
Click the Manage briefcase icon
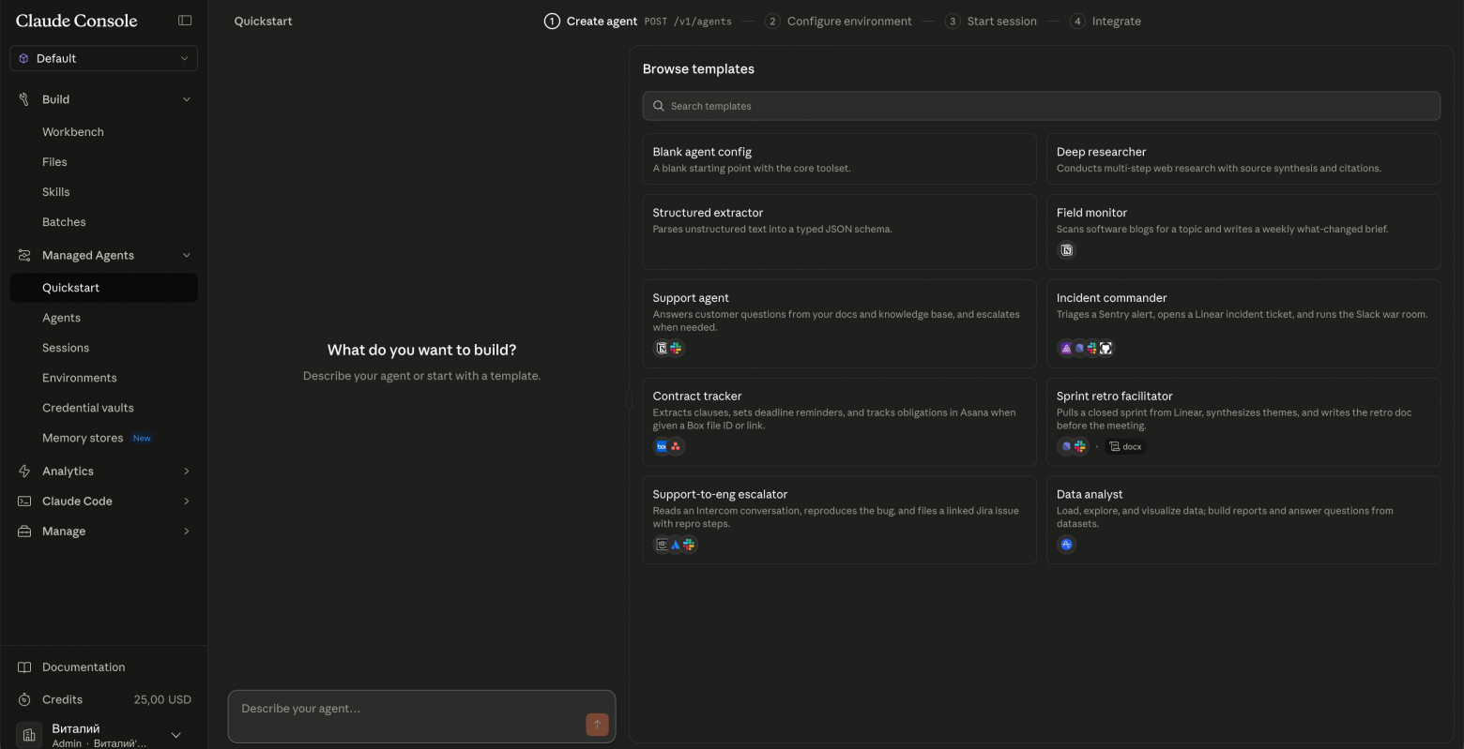[24, 531]
